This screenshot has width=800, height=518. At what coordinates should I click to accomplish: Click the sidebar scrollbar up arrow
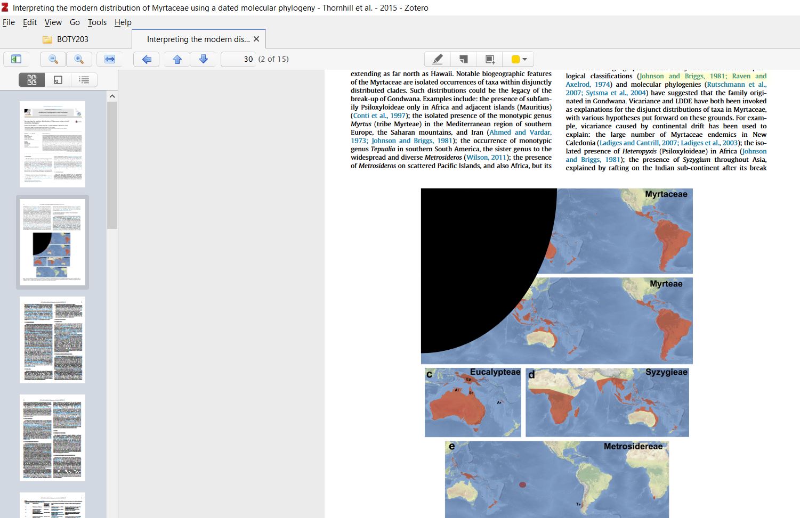tap(112, 96)
